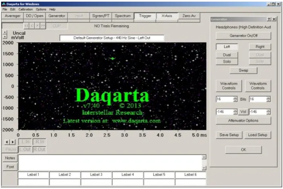Toggle the Generator toolbar button
The image size is (283, 189).
click(57, 16)
